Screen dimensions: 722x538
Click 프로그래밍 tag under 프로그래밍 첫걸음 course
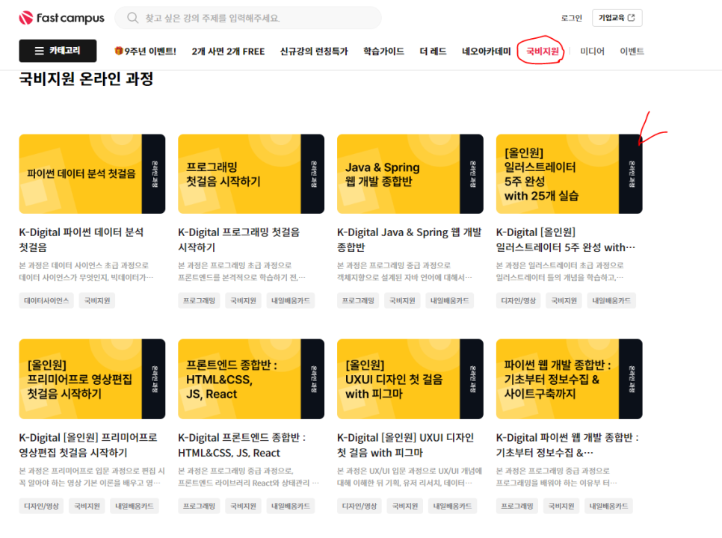click(199, 300)
